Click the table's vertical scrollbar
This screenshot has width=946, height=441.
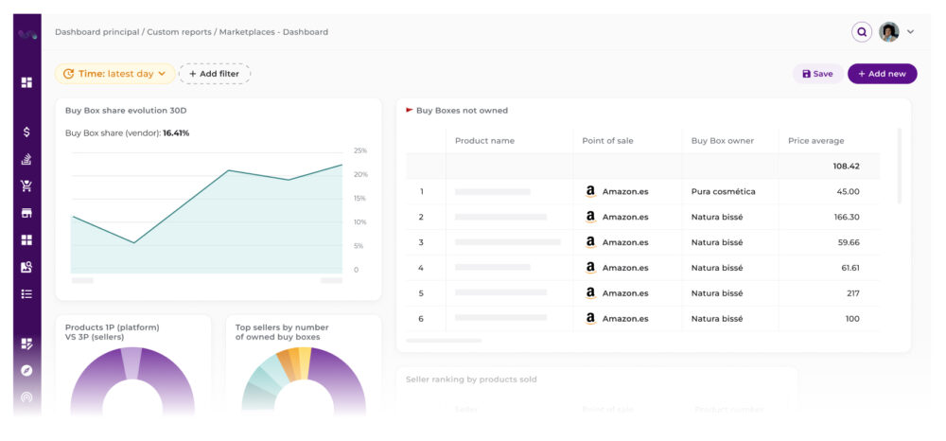coord(900,166)
